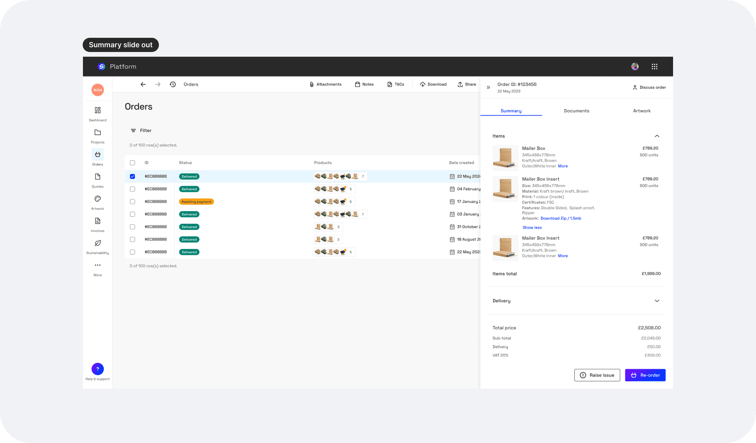756x443 pixels.
Task: Open Help & support question icon
Action: click(x=97, y=369)
